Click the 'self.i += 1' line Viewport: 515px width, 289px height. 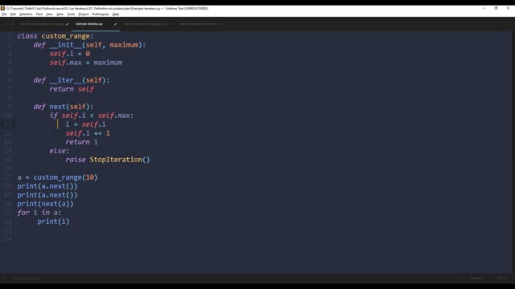88,133
